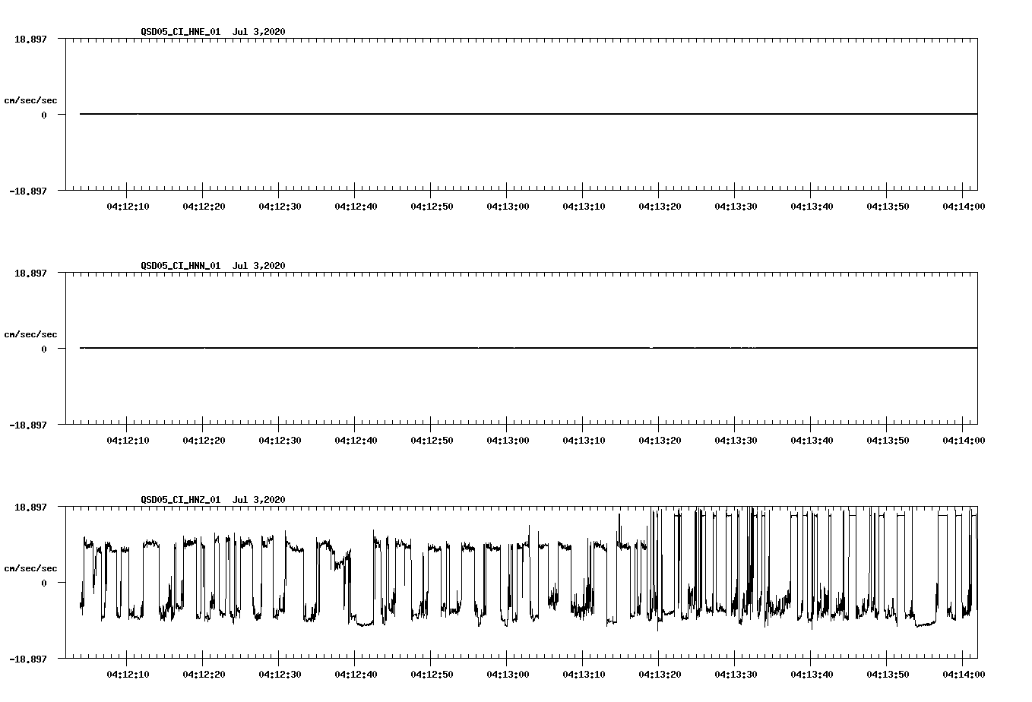
Task: Click 04:13:10 time label under HNZ plot
Action: (584, 675)
